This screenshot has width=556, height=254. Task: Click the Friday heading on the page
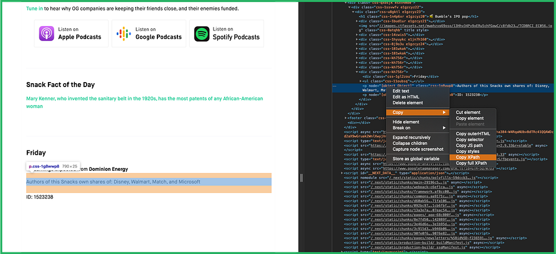(x=36, y=153)
